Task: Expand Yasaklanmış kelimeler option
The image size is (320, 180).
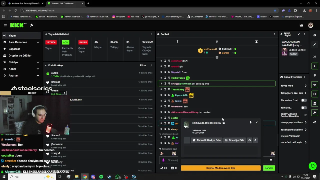Action: [x=305, y=130]
